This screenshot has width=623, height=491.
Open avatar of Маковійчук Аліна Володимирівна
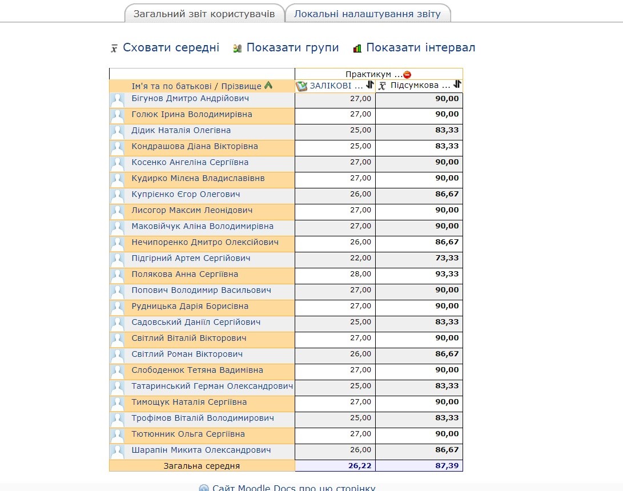(118, 227)
